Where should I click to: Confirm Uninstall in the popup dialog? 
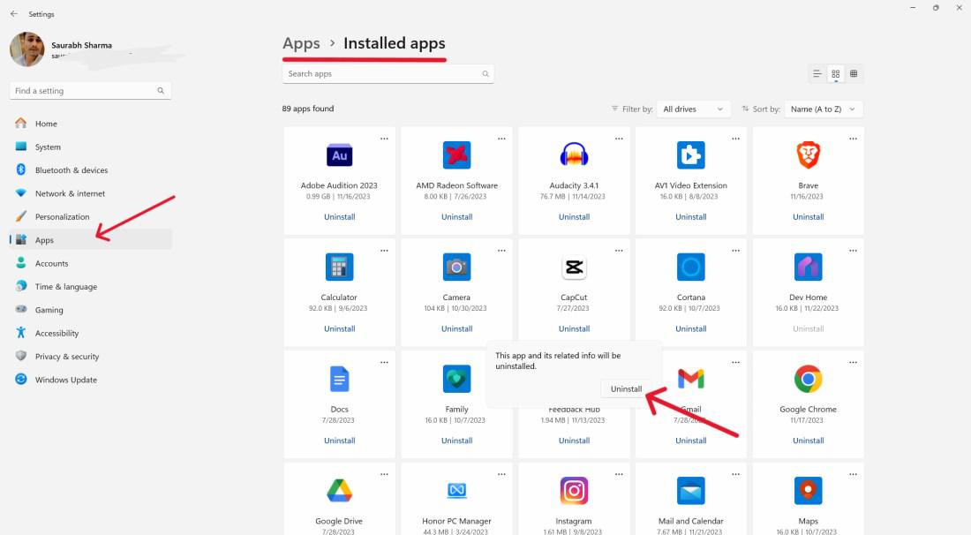click(626, 388)
